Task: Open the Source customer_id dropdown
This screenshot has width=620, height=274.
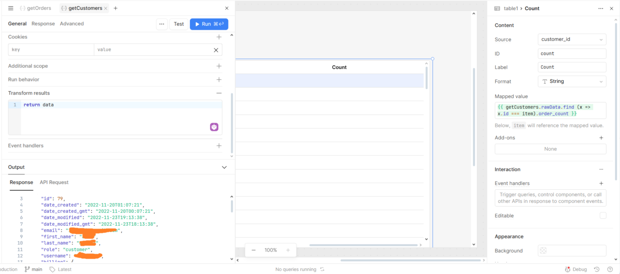Action: [572, 39]
